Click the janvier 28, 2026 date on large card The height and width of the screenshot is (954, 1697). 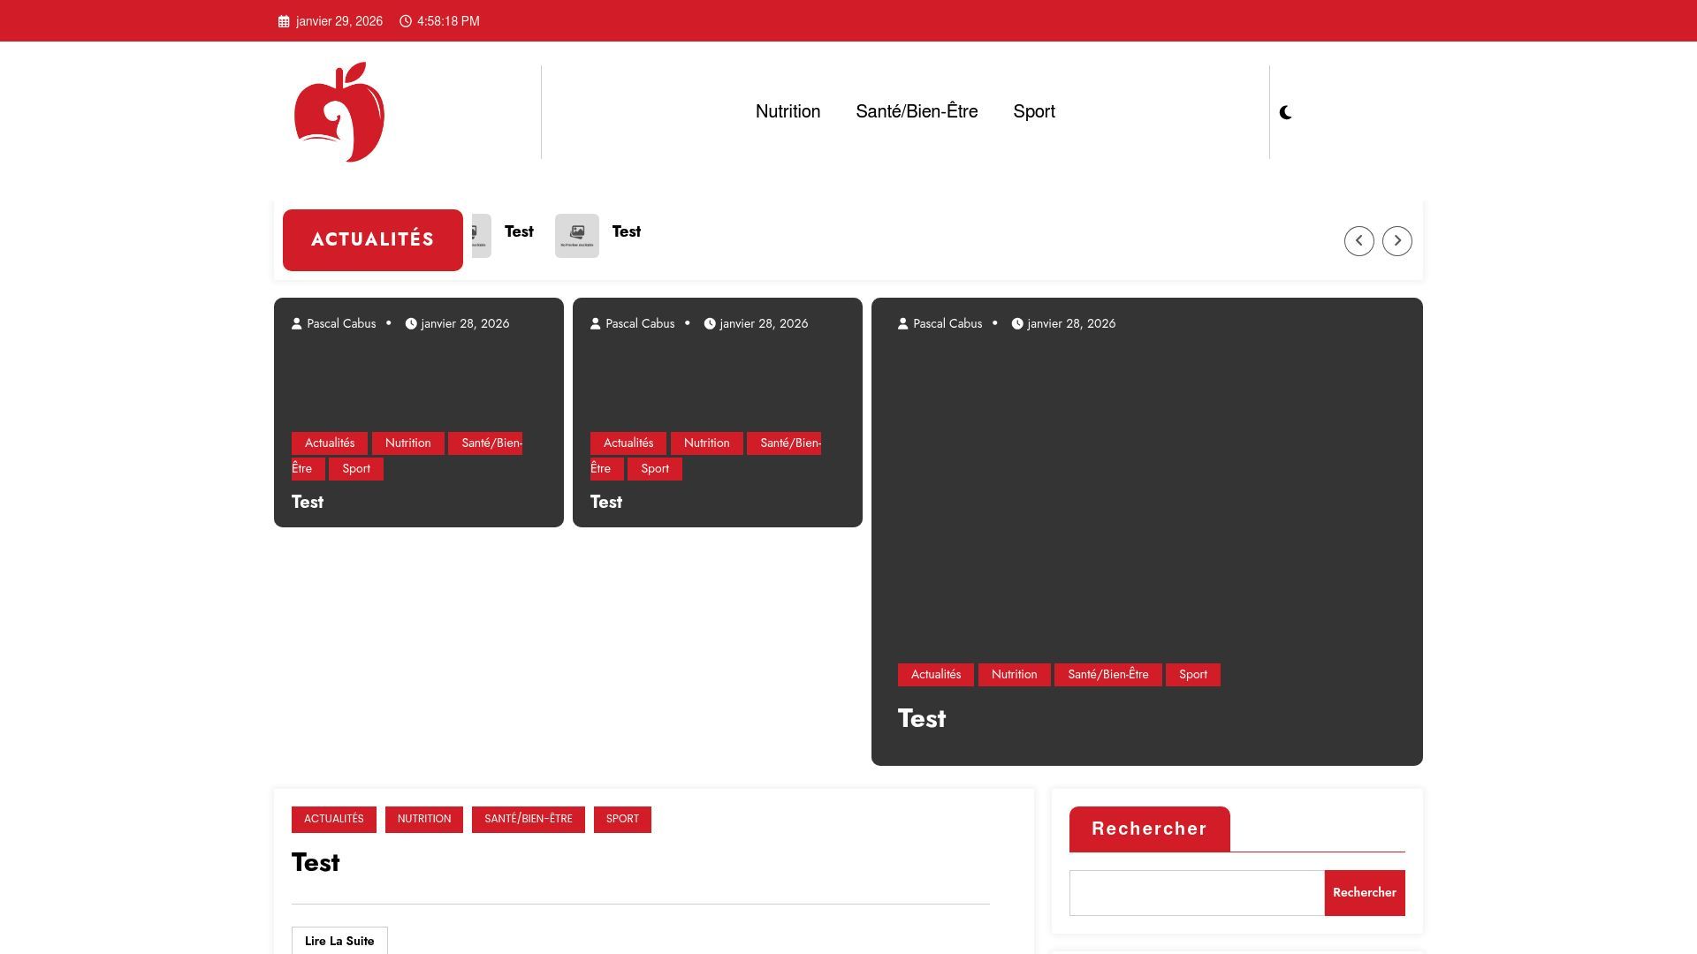tap(1071, 323)
